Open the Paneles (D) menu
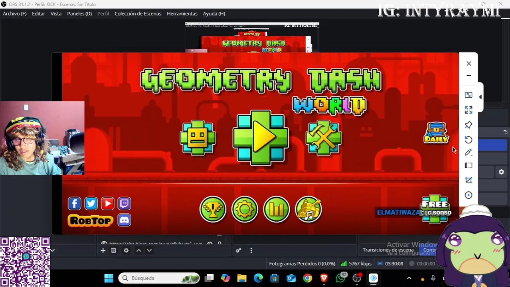 click(x=79, y=14)
